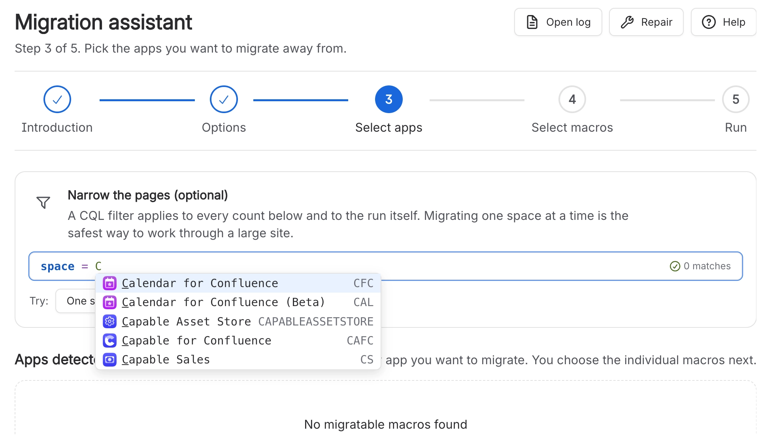Viewport: 777px width, 435px height.
Task: Return to the Options step circle
Action: pos(224,99)
